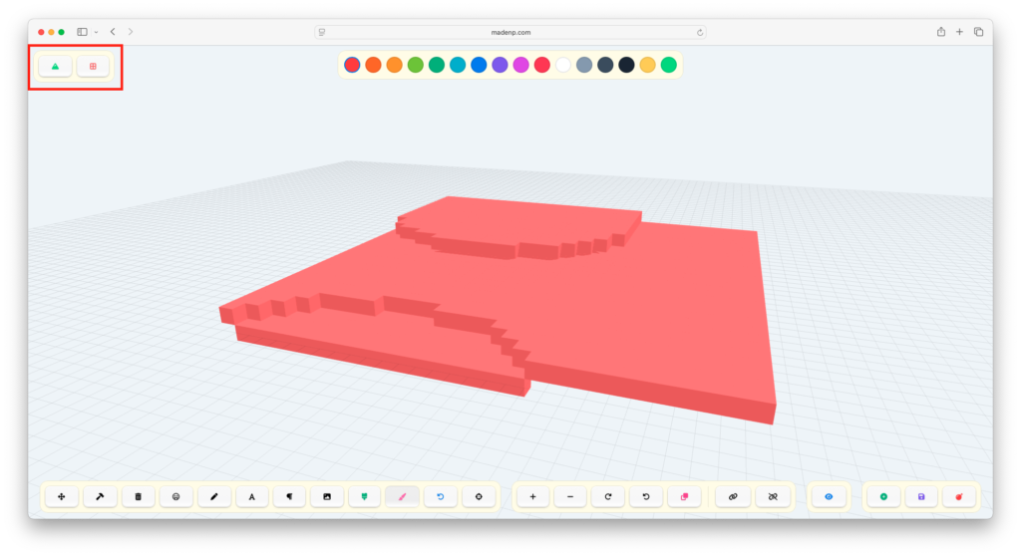Click the crosshair target tool
The width and height of the screenshot is (1021, 556).
click(x=479, y=497)
